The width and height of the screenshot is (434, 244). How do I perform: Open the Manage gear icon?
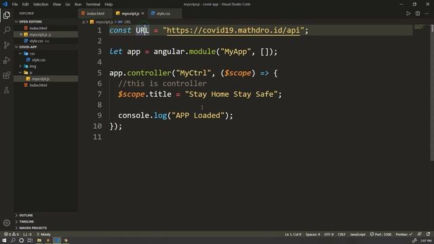click(7, 222)
